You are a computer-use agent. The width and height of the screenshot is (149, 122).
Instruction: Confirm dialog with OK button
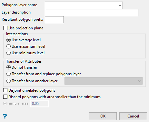click(103, 116)
